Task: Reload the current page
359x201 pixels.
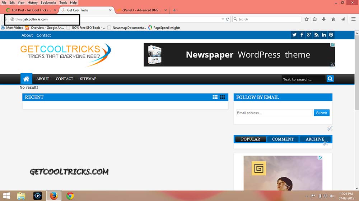Action: tap(227, 19)
